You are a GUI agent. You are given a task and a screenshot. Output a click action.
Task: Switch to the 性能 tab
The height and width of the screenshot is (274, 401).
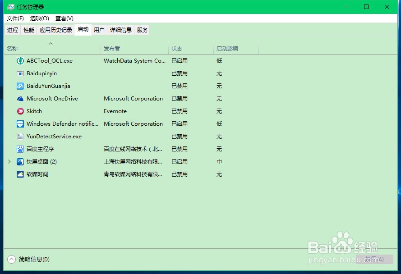click(29, 30)
